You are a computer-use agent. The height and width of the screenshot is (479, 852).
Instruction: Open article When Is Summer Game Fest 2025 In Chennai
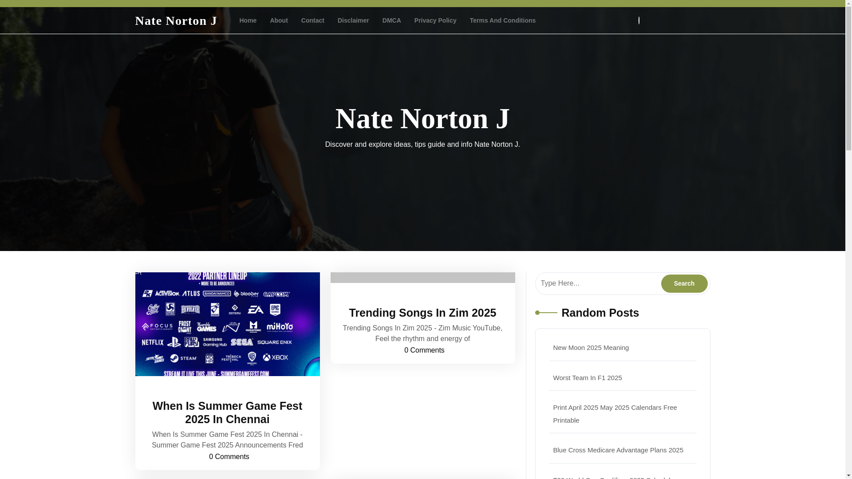(x=227, y=412)
